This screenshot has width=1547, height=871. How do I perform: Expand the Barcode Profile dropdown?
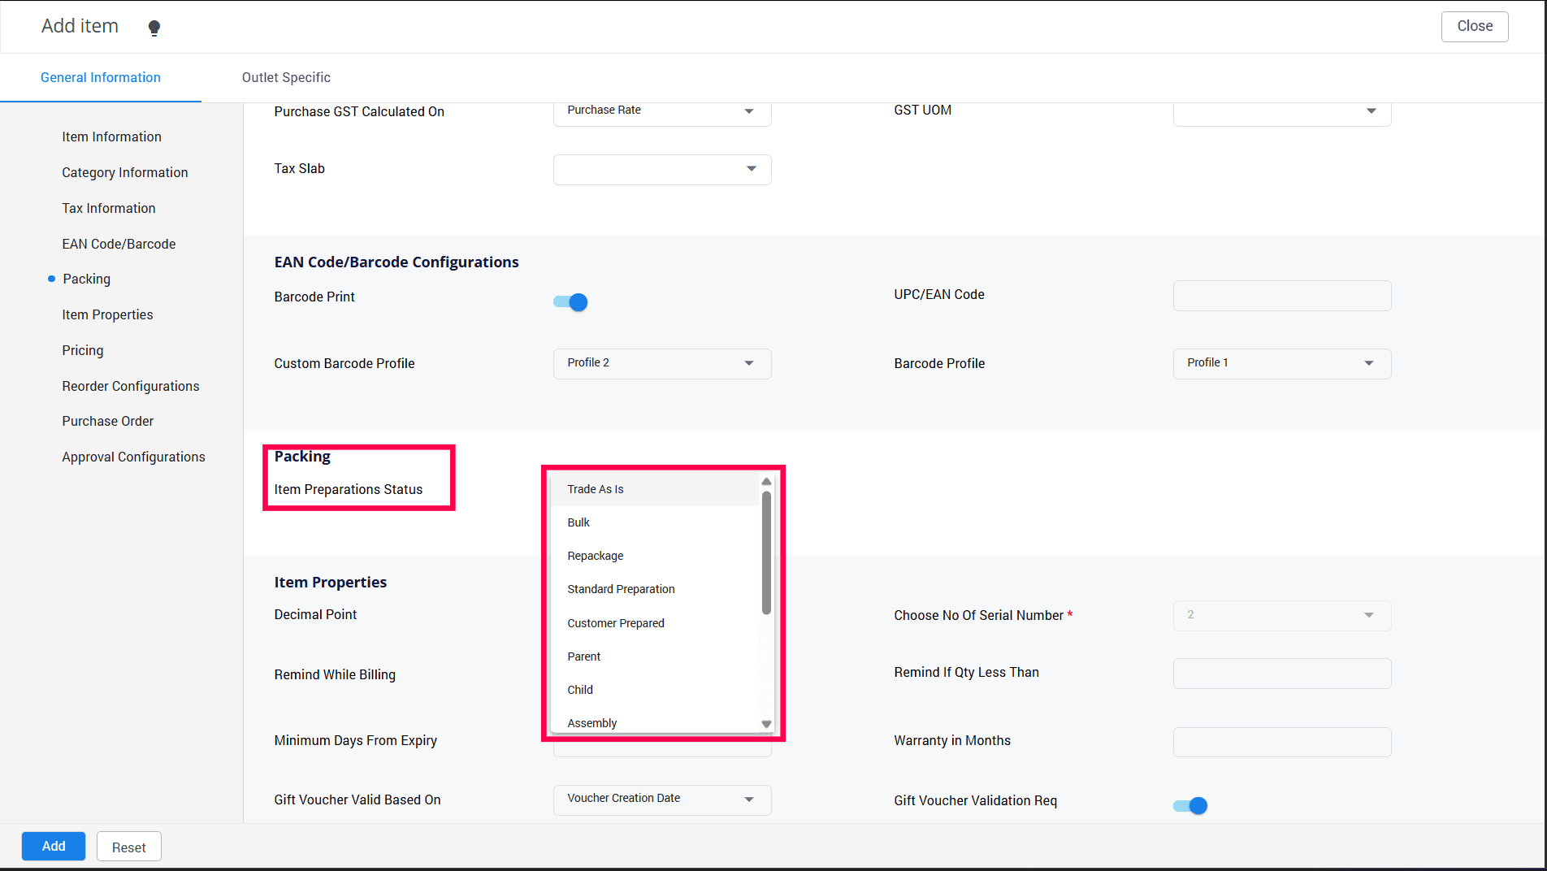pos(1281,363)
